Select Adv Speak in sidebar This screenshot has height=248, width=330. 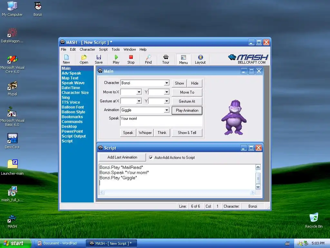pos(71,73)
